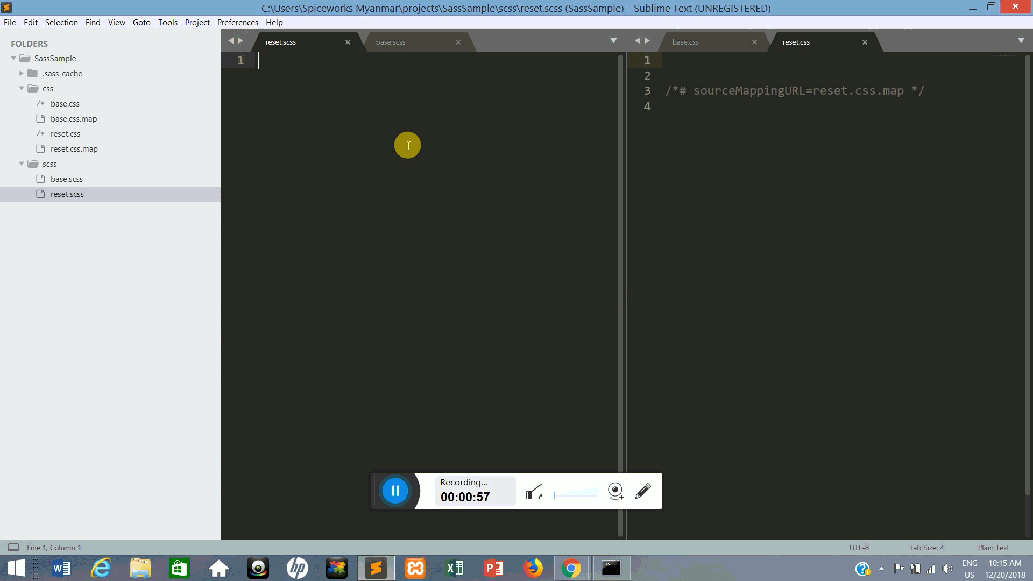Open the Preferences menu
Viewport: 1033px width, 581px height.
pos(237,23)
